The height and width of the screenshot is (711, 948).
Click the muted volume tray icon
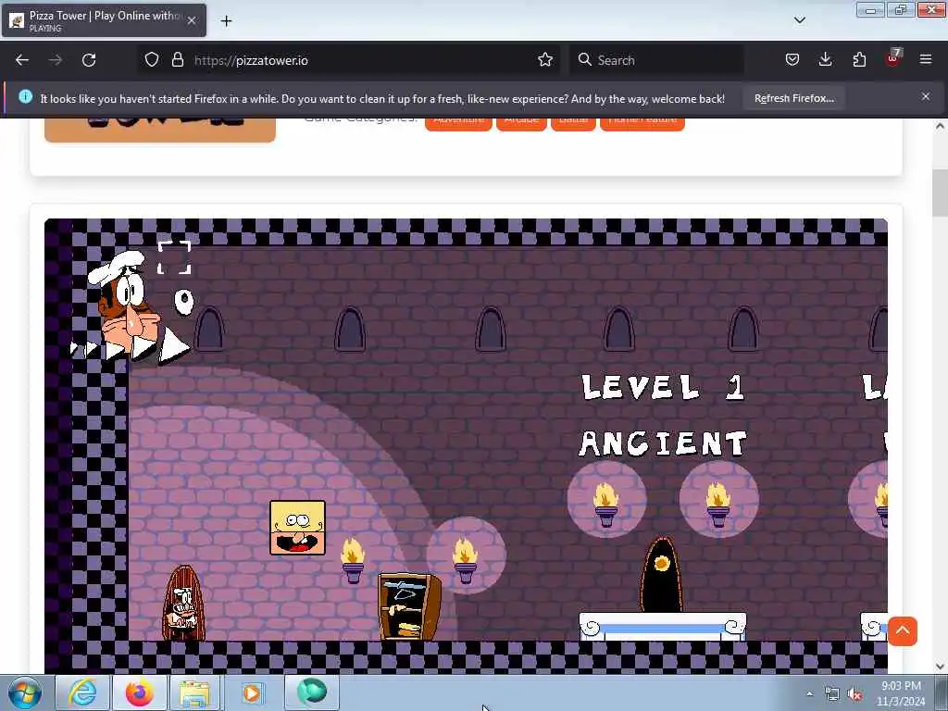pos(854,694)
